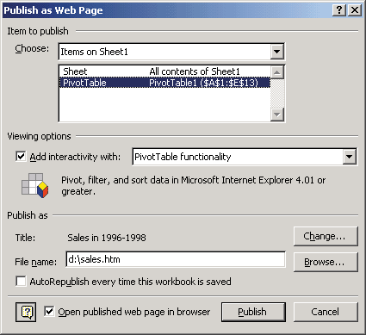Click the item list scroll down arrow
The height and width of the screenshot is (335, 366).
277,115
